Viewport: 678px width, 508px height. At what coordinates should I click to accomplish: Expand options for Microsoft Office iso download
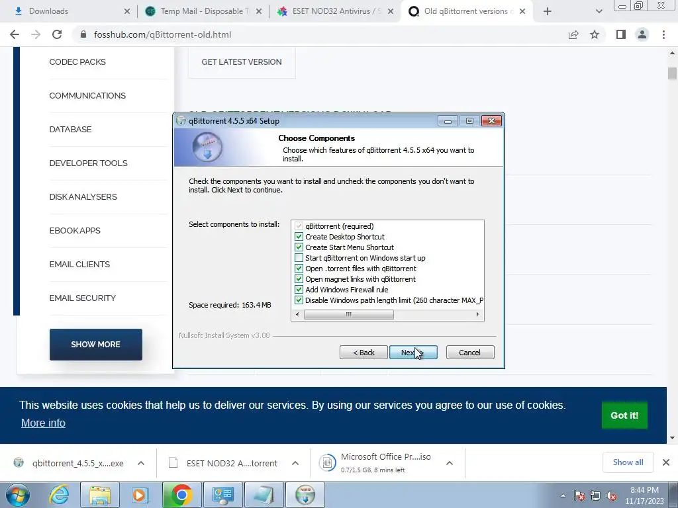coord(450,463)
